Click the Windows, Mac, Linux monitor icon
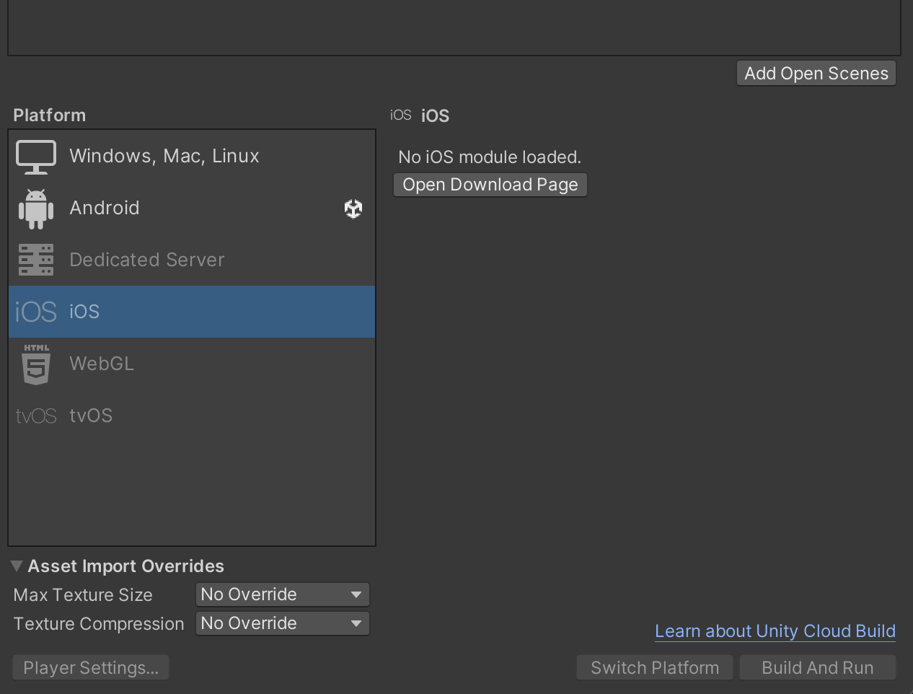 coord(36,157)
